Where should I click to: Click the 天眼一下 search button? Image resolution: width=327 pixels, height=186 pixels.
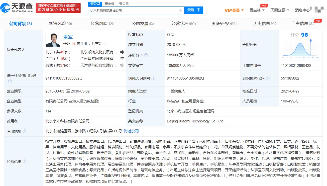(x=194, y=10)
